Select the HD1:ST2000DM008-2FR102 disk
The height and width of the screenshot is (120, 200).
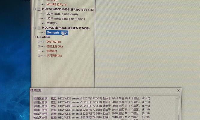(x=68, y=10)
